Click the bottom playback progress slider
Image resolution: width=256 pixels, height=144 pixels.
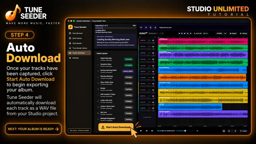(186, 131)
